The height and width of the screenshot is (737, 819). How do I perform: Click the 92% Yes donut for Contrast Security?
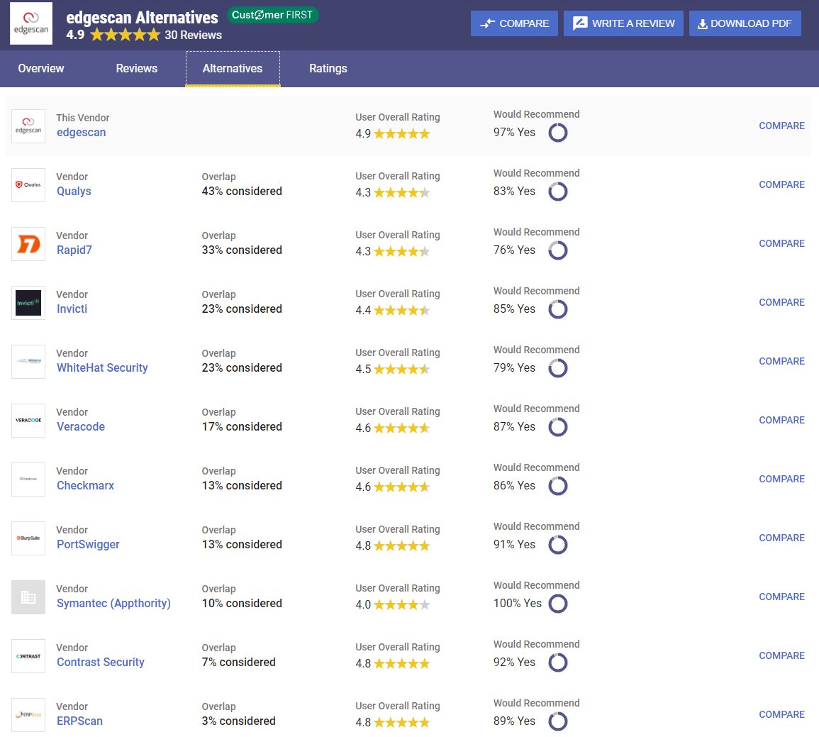[558, 663]
